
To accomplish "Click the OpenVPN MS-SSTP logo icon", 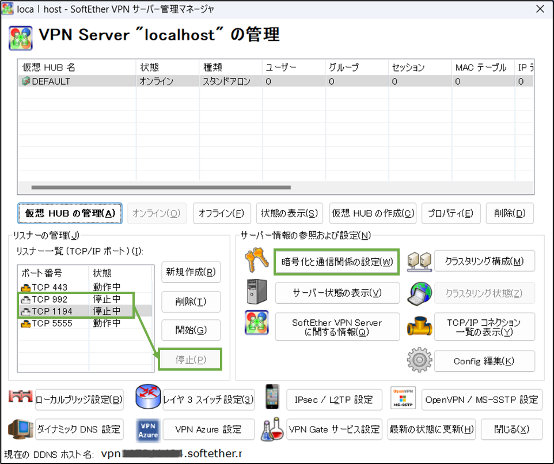I will [x=403, y=398].
